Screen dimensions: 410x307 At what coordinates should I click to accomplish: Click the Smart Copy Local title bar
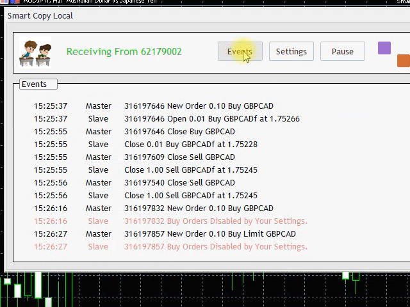[40, 15]
